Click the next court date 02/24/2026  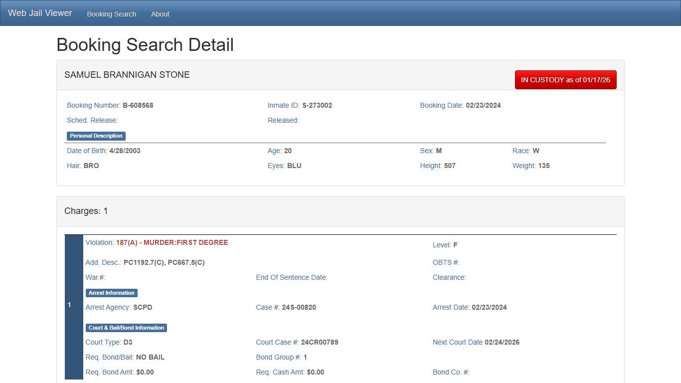tap(502, 342)
